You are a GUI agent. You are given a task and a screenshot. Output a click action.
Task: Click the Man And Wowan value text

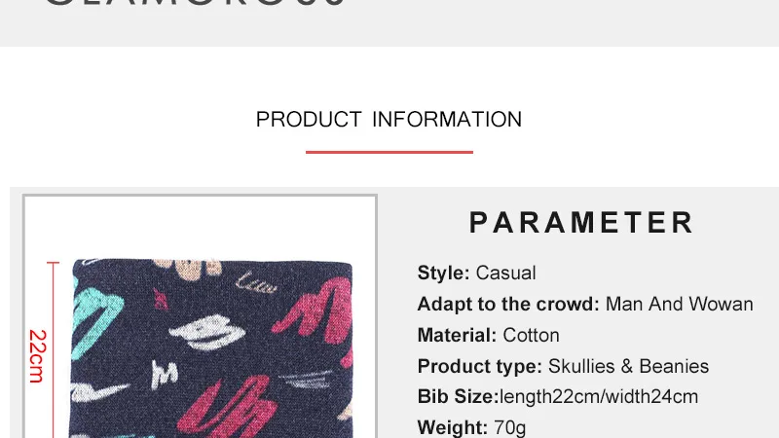(679, 304)
